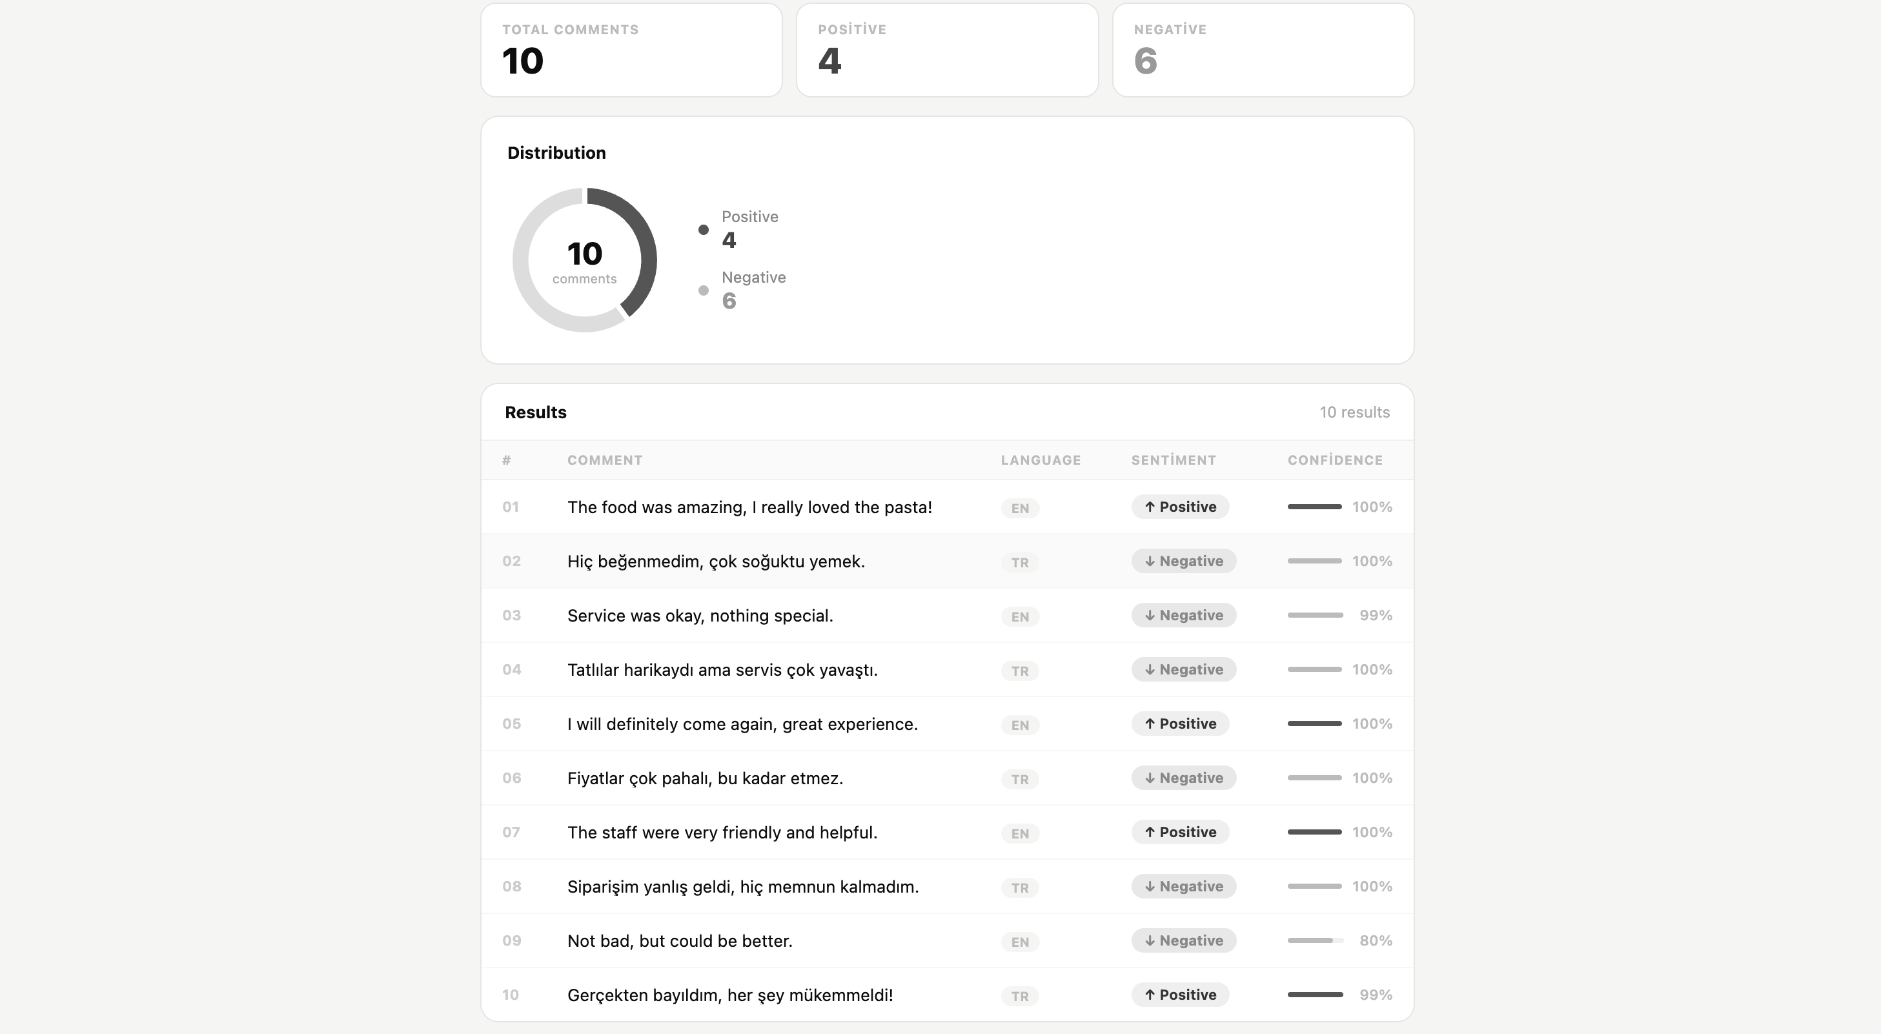The height and width of the screenshot is (1034, 1881).
Task: Select the Positive badge on comment 07
Action: (x=1179, y=832)
